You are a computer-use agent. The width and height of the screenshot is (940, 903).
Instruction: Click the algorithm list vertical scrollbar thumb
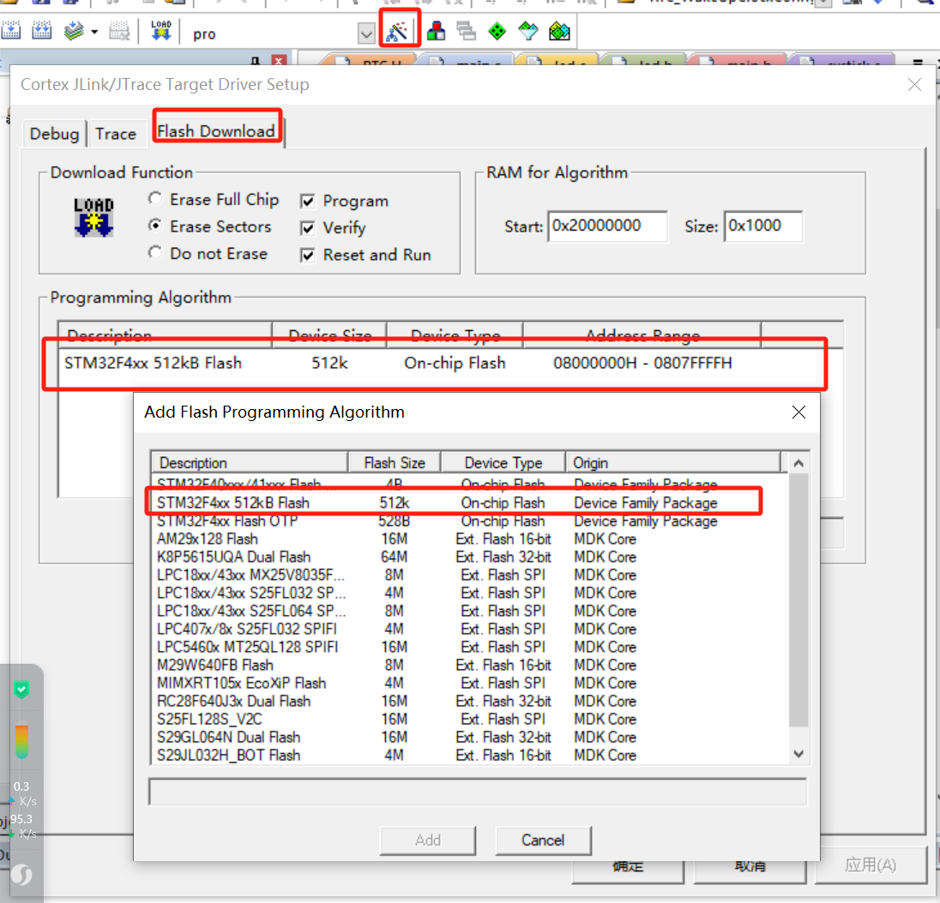click(798, 599)
